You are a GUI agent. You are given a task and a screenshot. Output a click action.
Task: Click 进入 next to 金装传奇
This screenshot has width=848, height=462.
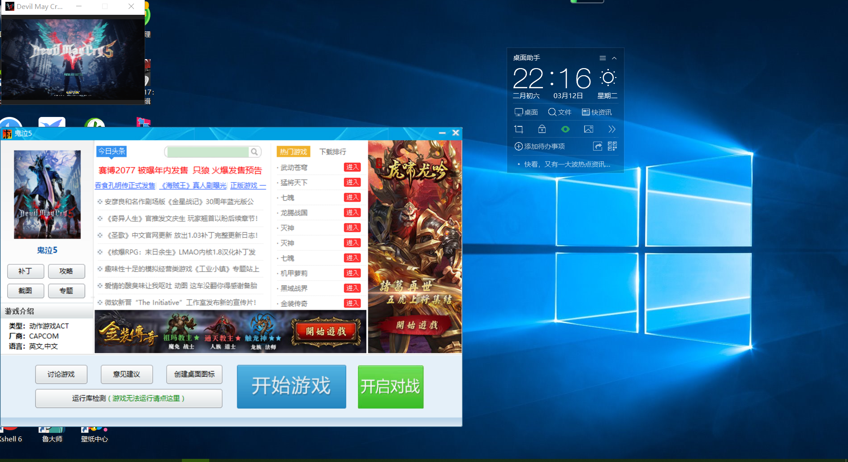coord(352,303)
